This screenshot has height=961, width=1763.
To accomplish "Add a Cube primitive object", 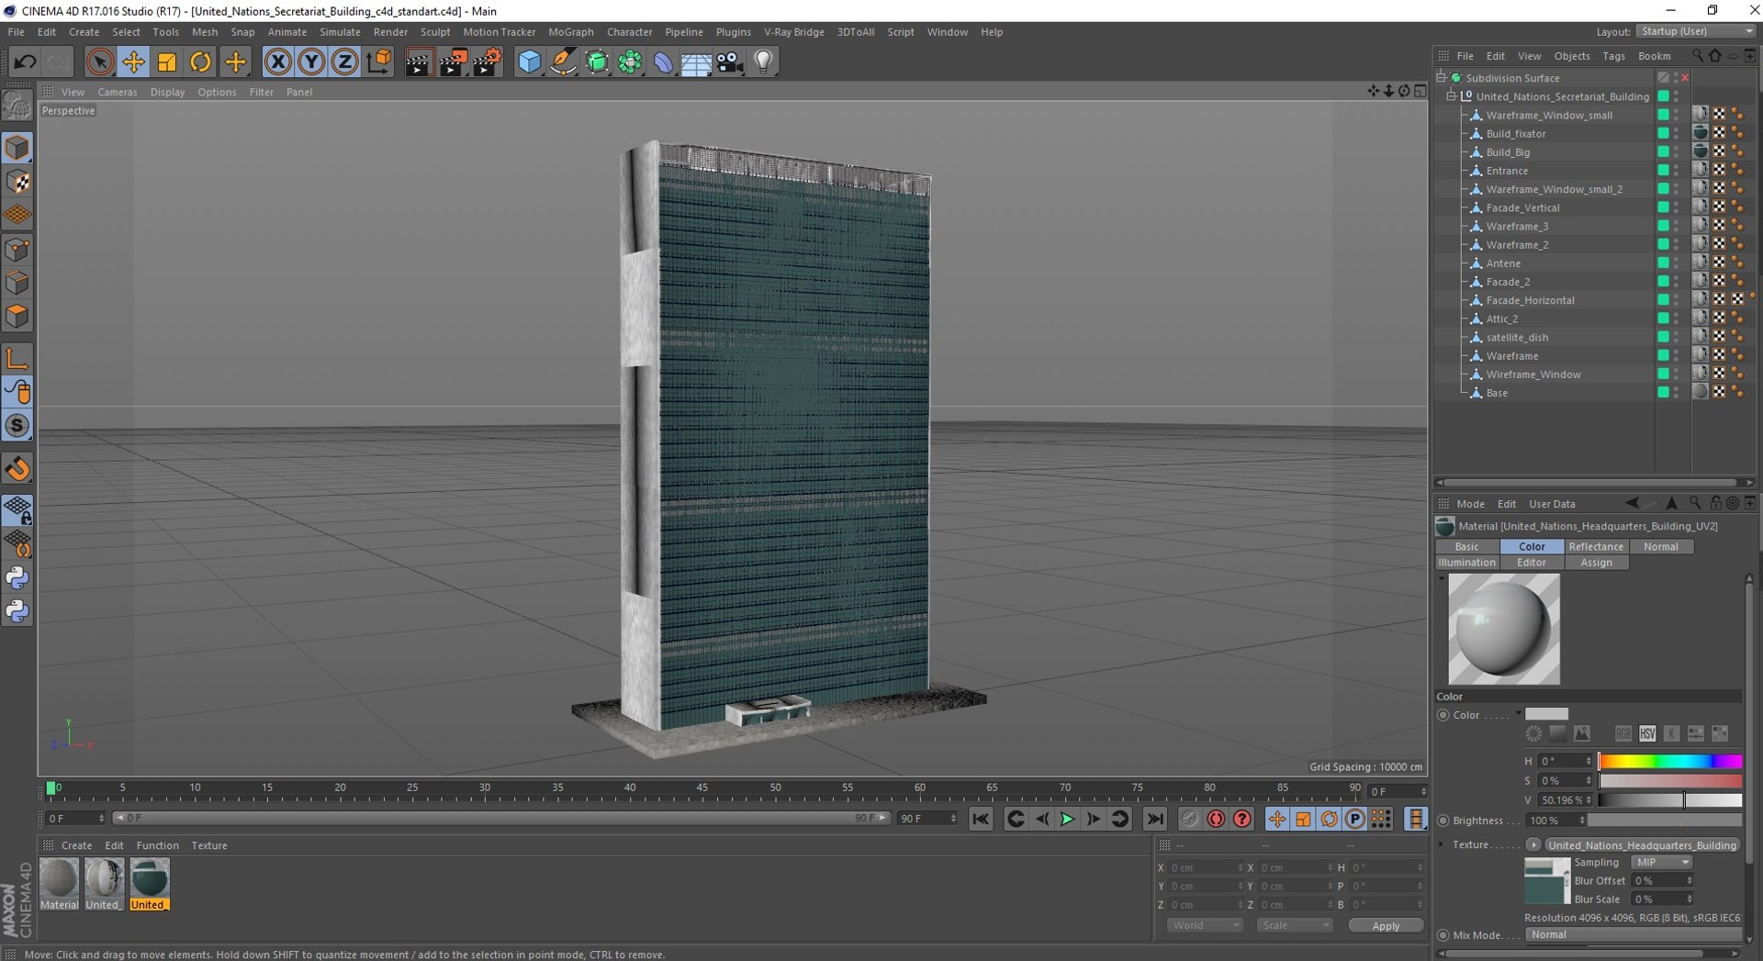I will click(530, 61).
